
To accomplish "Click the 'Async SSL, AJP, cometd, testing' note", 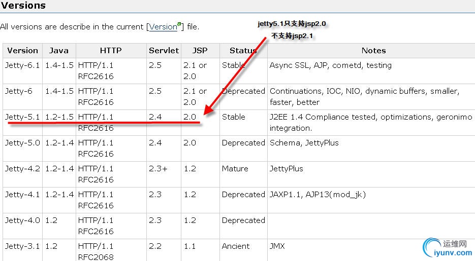I will (x=331, y=65).
